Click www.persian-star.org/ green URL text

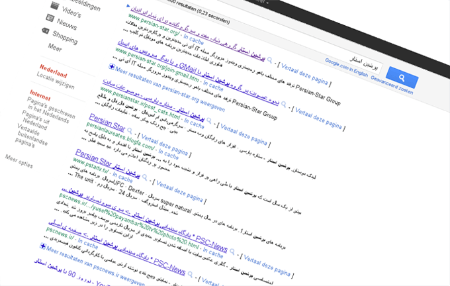pyautogui.click(x=154, y=25)
